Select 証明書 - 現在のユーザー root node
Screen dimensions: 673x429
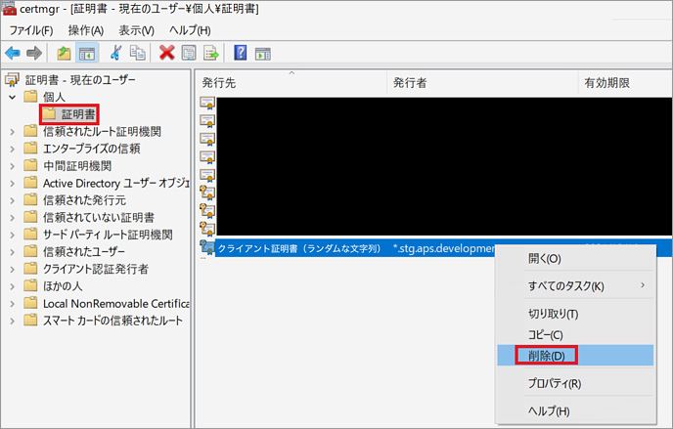(70, 79)
